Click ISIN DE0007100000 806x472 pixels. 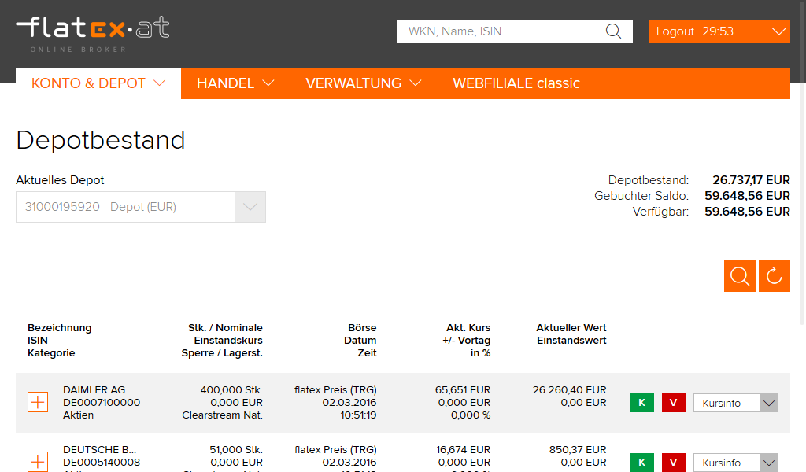pos(102,402)
